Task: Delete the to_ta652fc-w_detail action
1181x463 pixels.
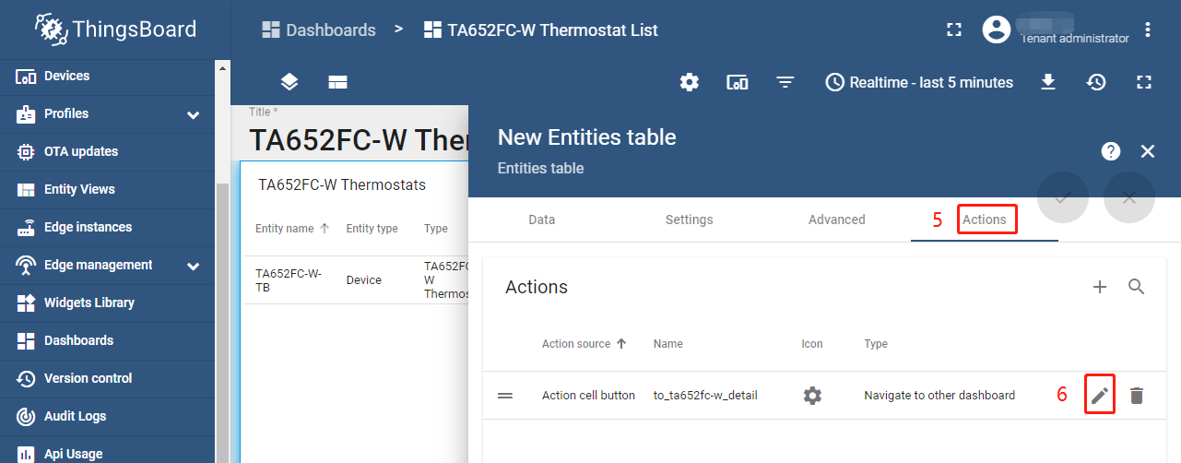Action: coord(1137,396)
